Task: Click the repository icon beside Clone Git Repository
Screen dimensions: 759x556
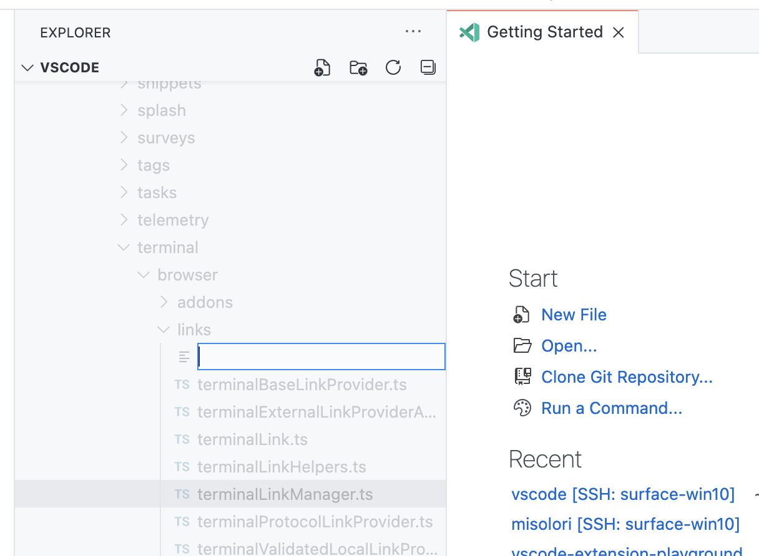Action: point(522,376)
